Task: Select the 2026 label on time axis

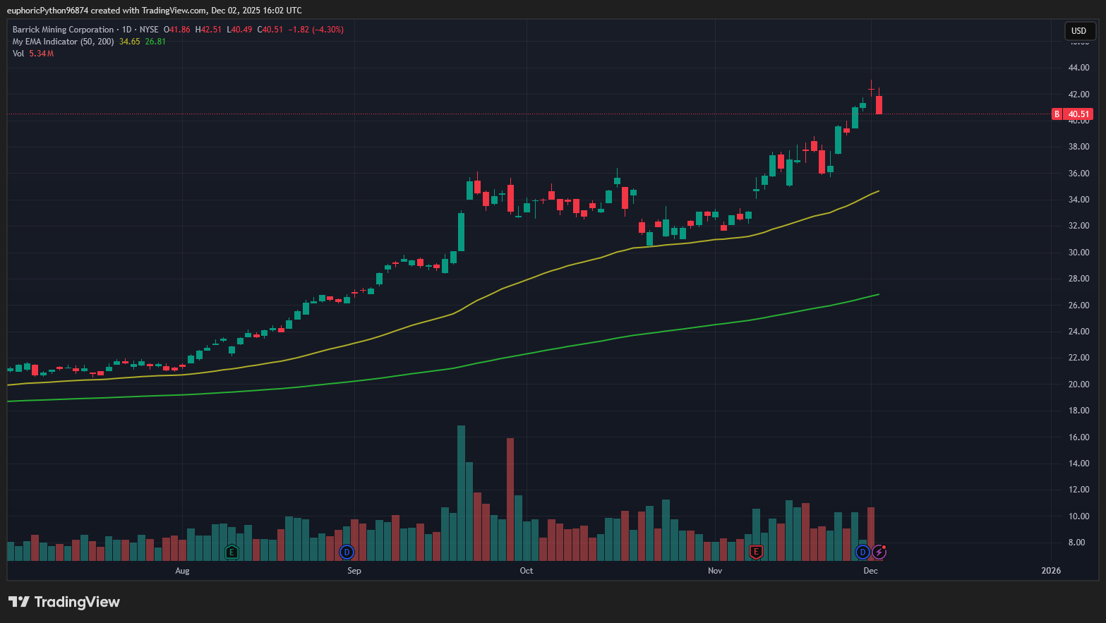Action: 1051,571
